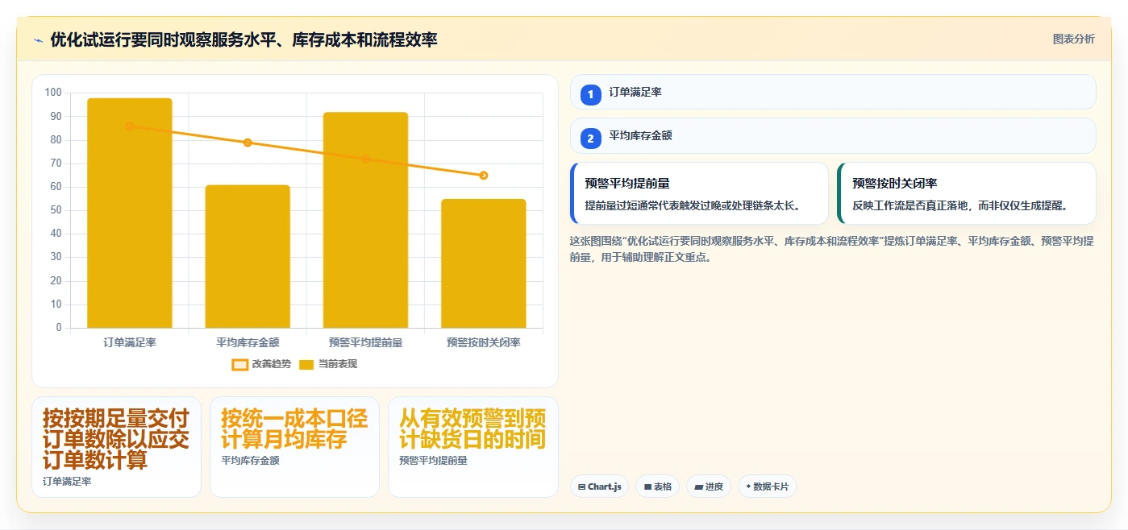Screen dimensions: 1128x530
Task: Click the number 2 badge
Action: pos(591,139)
